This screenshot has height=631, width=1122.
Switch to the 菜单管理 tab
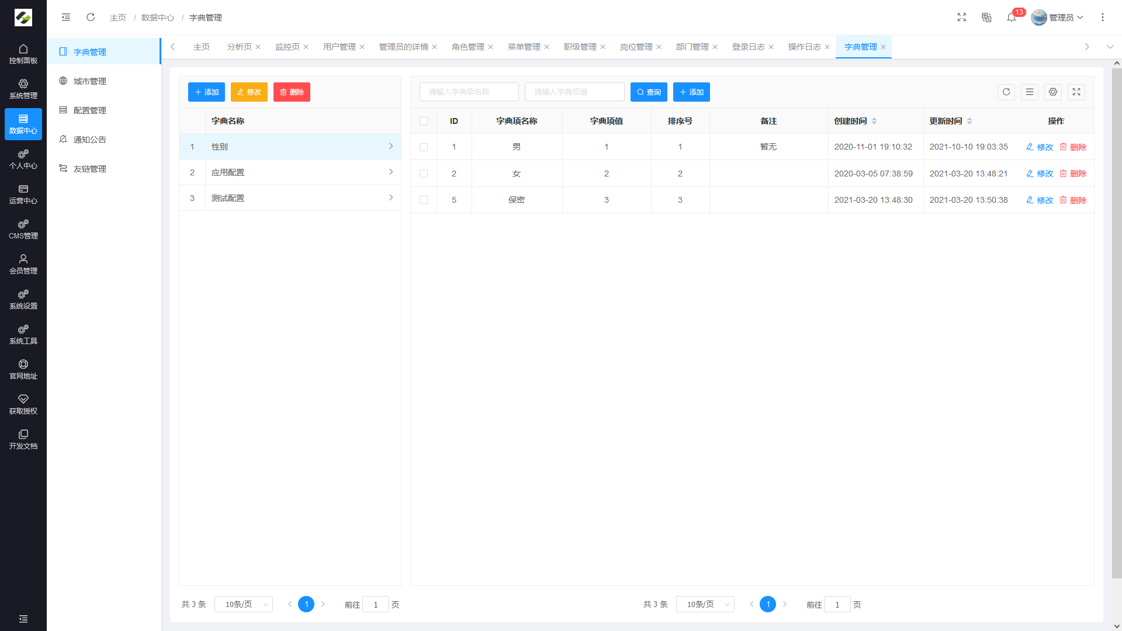[524, 47]
